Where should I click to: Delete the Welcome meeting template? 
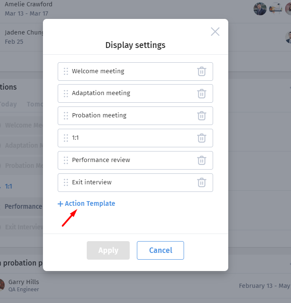click(202, 72)
